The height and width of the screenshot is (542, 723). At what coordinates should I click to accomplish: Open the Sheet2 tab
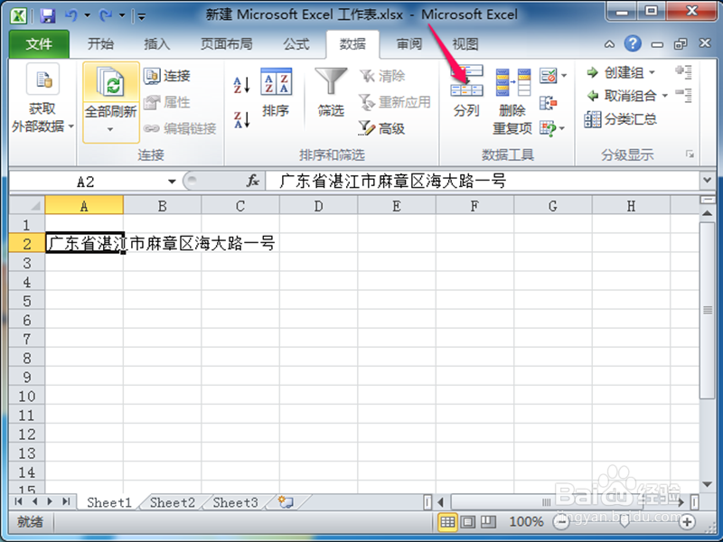[173, 502]
